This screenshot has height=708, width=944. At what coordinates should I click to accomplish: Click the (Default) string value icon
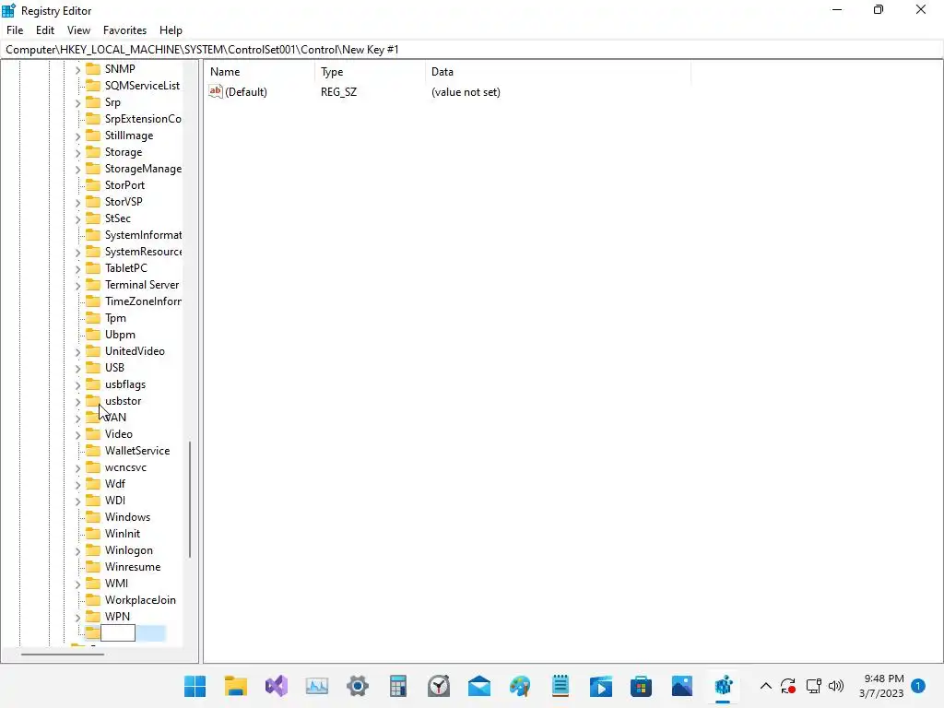[216, 91]
